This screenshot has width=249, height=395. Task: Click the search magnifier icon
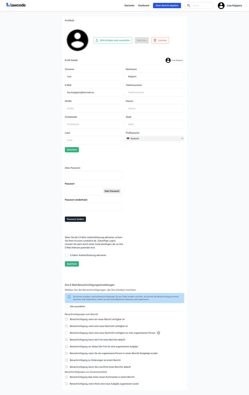(189, 6)
